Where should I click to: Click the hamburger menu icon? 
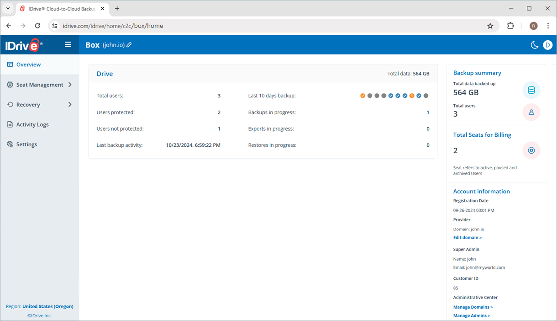68,45
